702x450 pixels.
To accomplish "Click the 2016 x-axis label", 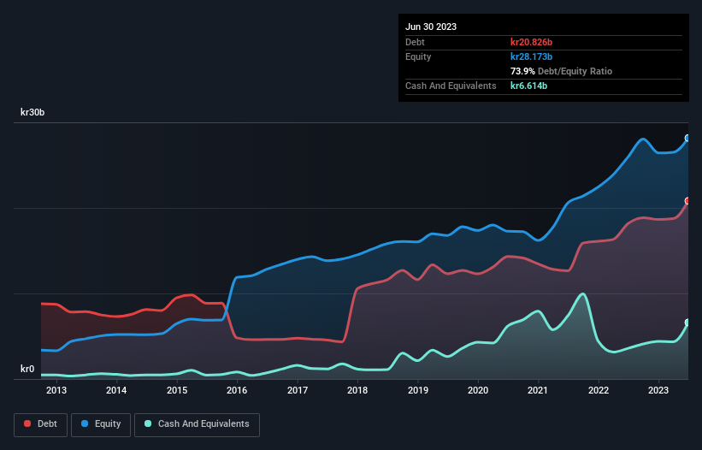I will 237,390.
